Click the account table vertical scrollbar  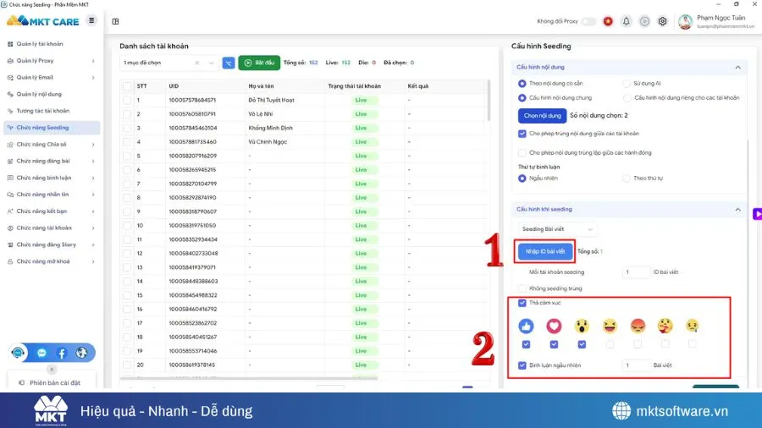(489, 101)
